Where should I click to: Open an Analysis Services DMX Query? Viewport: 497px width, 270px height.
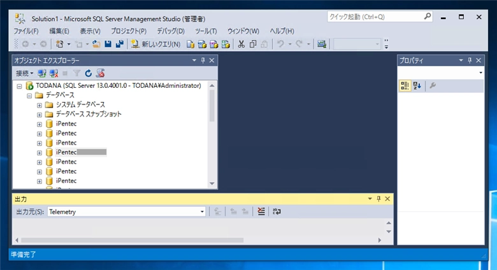[214, 44]
